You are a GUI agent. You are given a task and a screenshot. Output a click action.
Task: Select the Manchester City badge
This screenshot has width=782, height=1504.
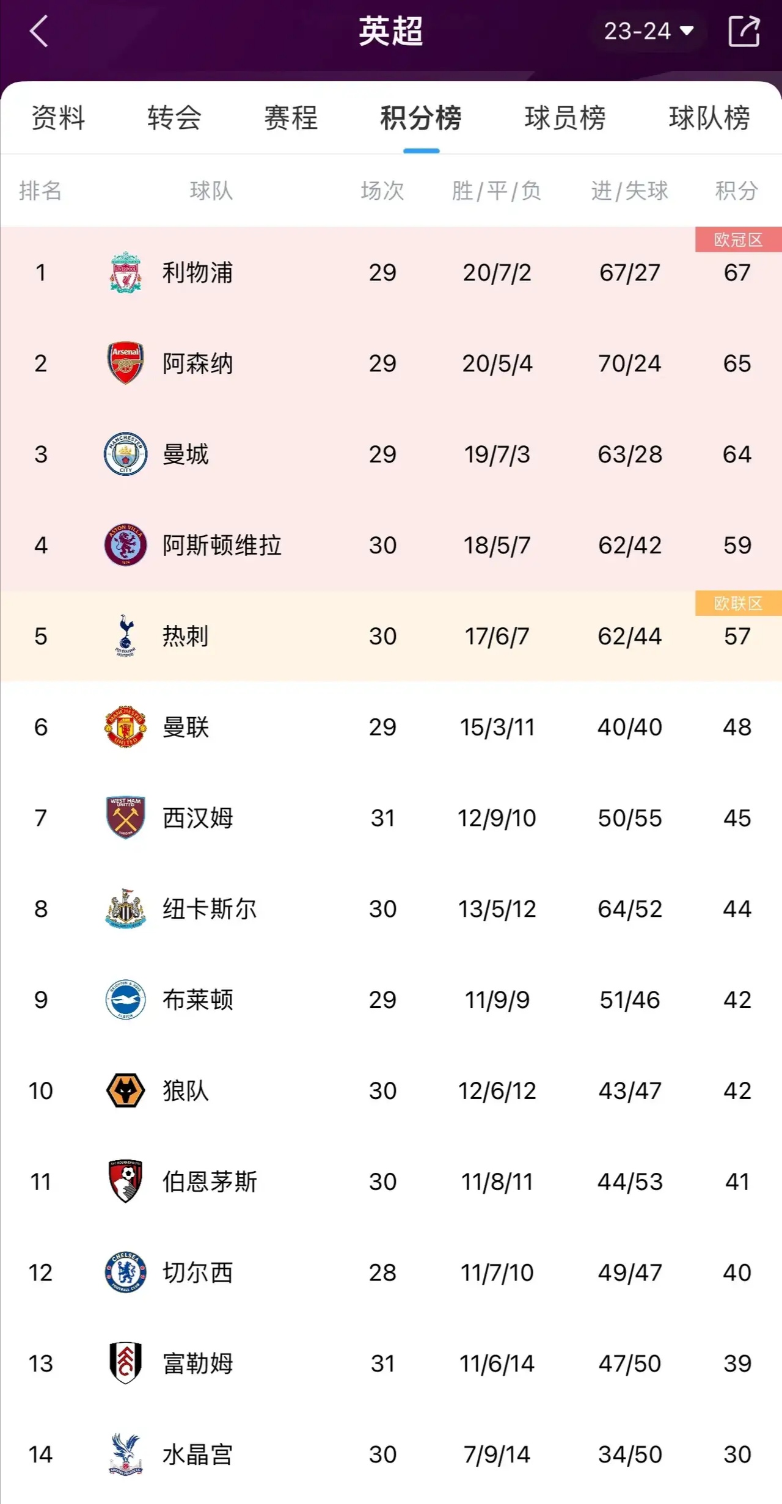pyautogui.click(x=125, y=454)
